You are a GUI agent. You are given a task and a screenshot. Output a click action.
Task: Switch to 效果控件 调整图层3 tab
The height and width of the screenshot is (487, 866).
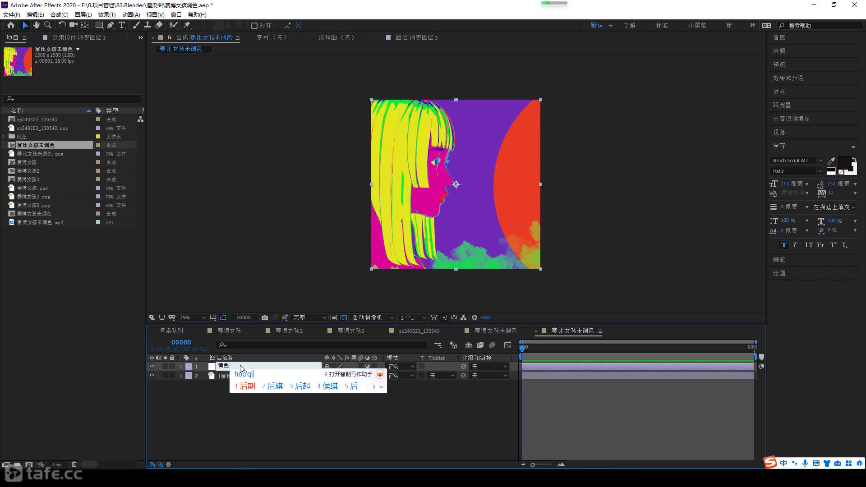click(x=79, y=37)
